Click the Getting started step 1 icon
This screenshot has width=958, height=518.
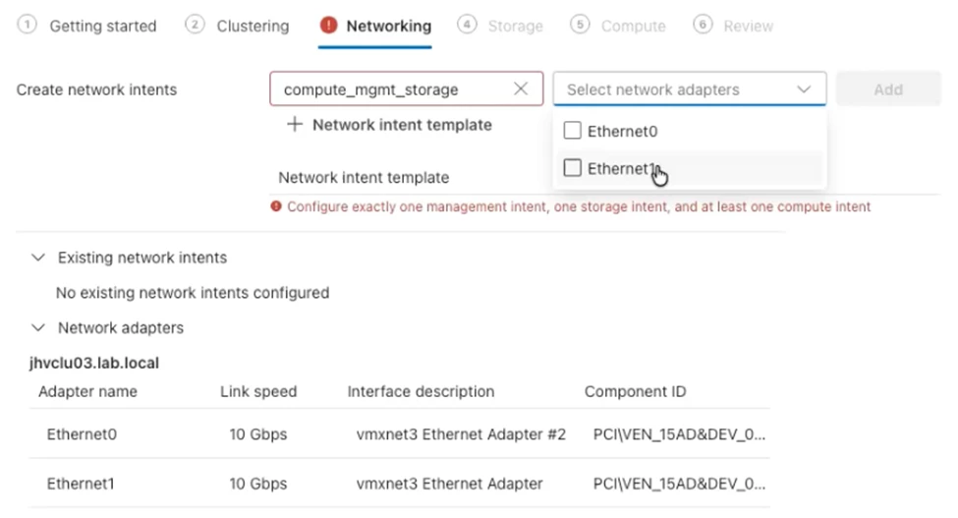[27, 26]
